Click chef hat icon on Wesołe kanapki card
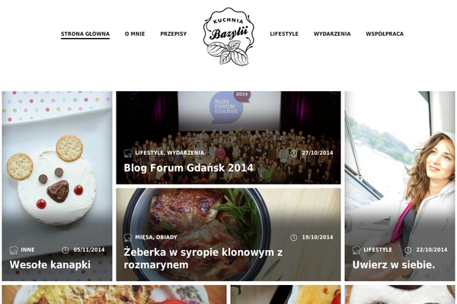The image size is (457, 304). (x=14, y=250)
